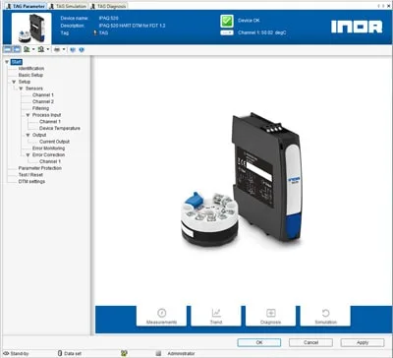This screenshot has width=393, height=358.
Task: Select Error Monitoring in the tree
Action: tap(48, 149)
